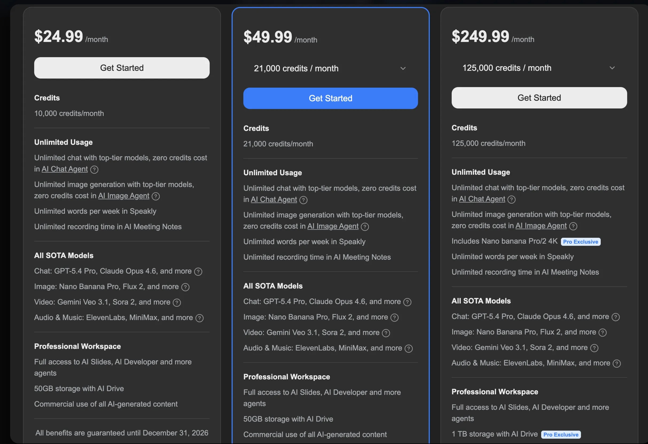The width and height of the screenshot is (648, 444).
Task: Follow AI Image Agent link in $249.99 plan
Action: [x=541, y=226]
